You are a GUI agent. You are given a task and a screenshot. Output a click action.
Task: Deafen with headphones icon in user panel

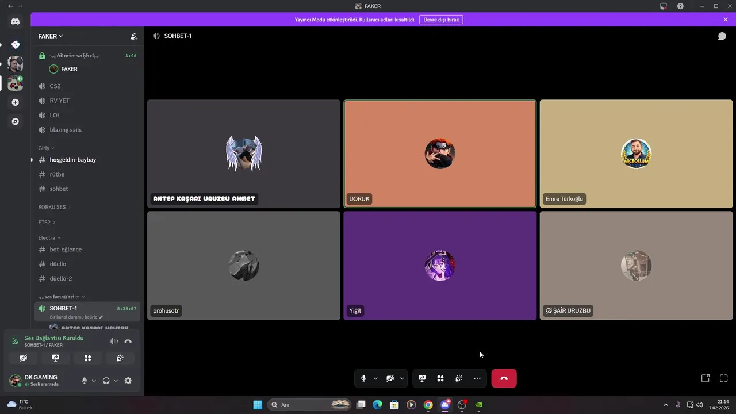pos(106,381)
